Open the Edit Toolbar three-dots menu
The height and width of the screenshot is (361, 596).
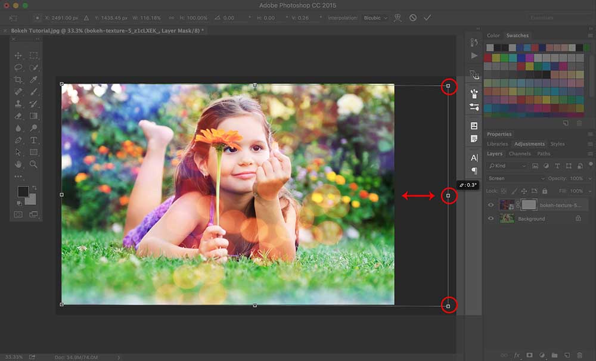(x=18, y=176)
